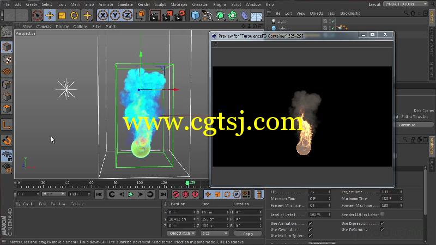Collapse the Sphere object tree row
Image resolution: width=436 pixels, height=245 pixels.
pyautogui.click(x=269, y=28)
